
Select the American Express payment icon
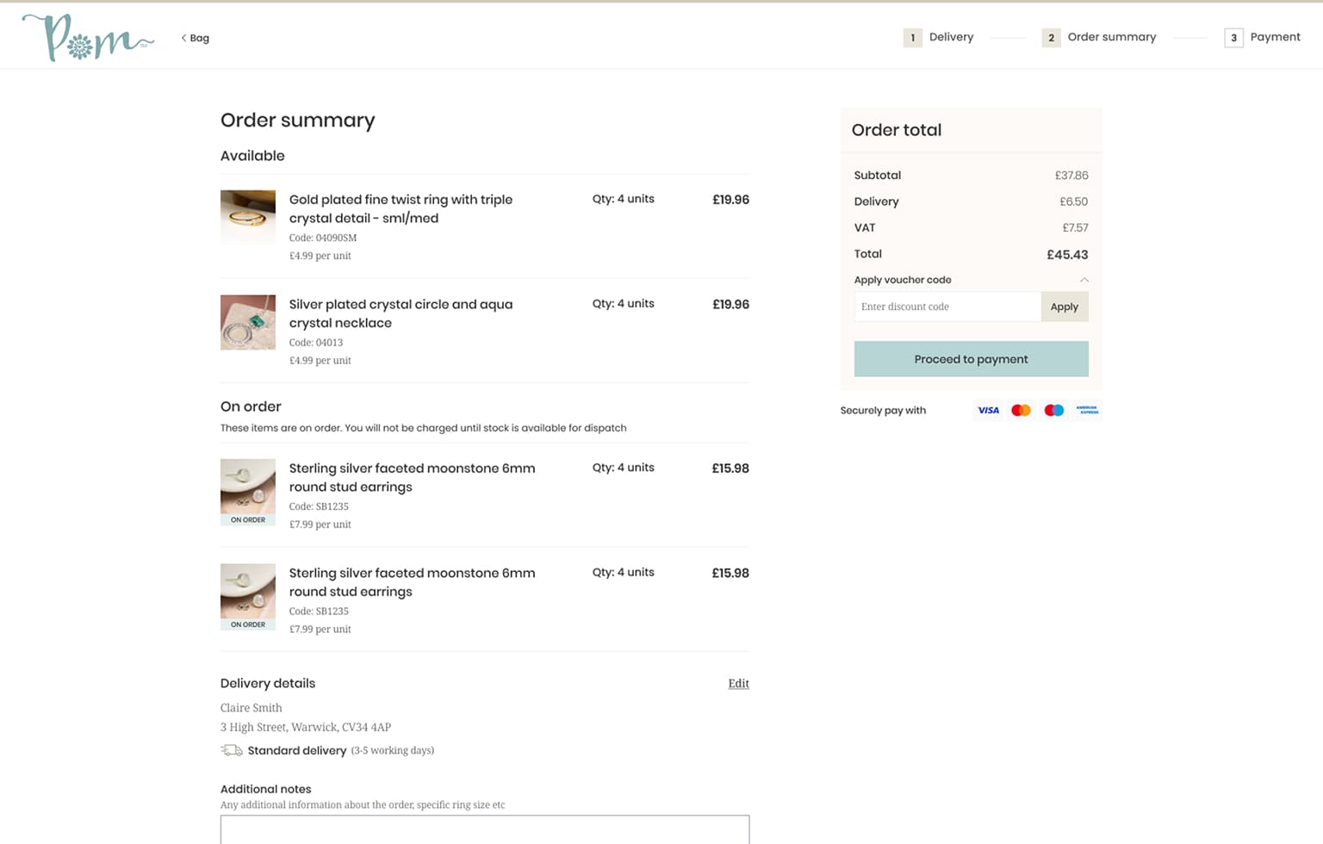1086,410
